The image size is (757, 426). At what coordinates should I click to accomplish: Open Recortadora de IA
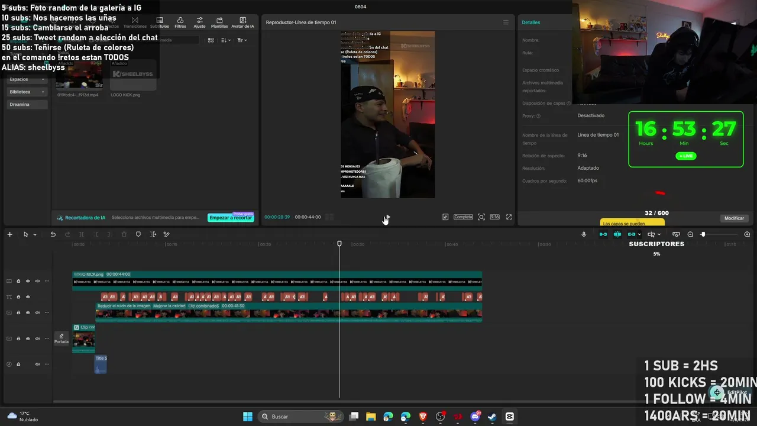(x=81, y=218)
